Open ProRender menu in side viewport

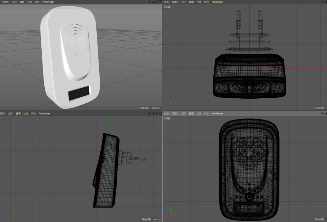[x=44, y=114]
